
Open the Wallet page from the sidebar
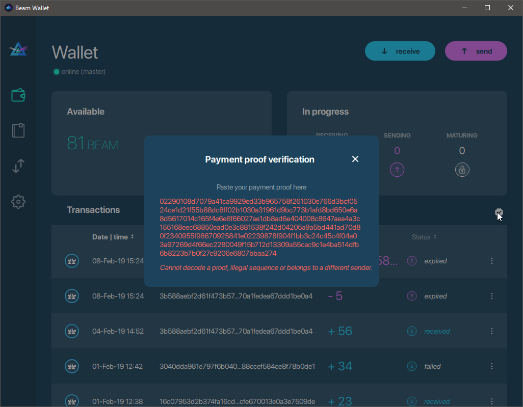(18, 95)
